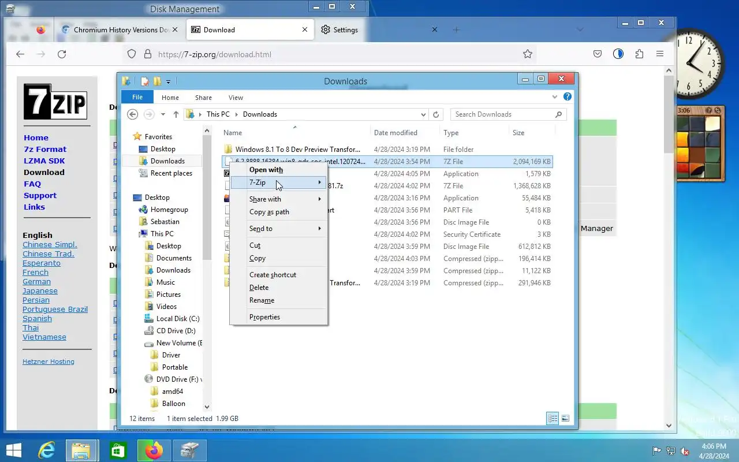Open Windows Start button
The height and width of the screenshot is (462, 739).
pos(13,450)
